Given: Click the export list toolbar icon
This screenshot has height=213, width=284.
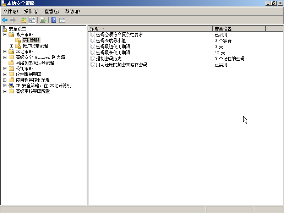Looking at the screenshot, I should 43,20.
